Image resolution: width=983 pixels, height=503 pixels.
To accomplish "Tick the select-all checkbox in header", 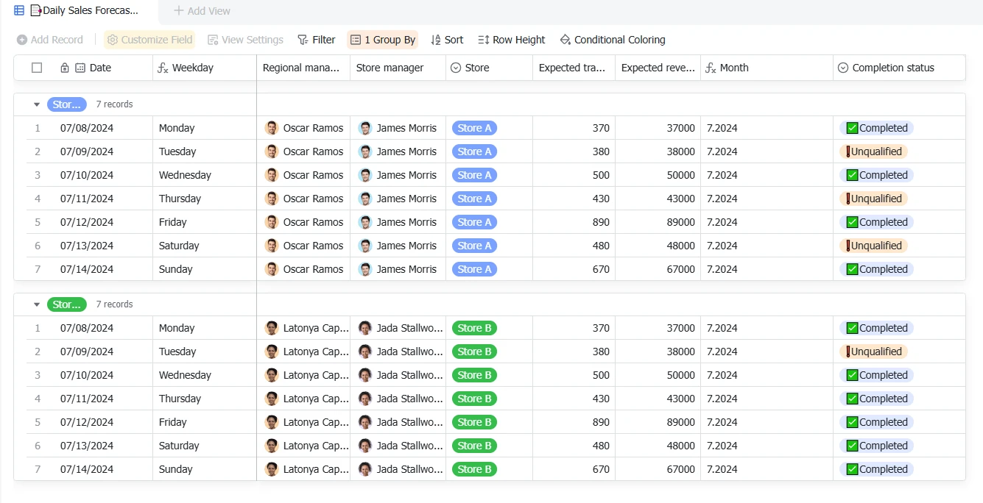I will coord(37,68).
